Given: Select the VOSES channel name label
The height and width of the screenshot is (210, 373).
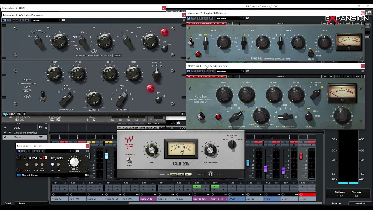Looking at the screenshot, I should pyautogui.click(x=236, y=199).
